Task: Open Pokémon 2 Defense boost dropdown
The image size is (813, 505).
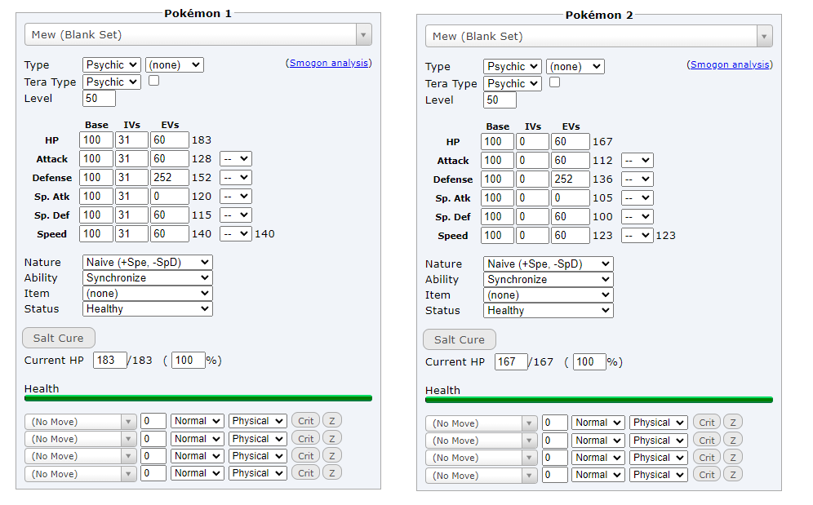Action: click(638, 179)
